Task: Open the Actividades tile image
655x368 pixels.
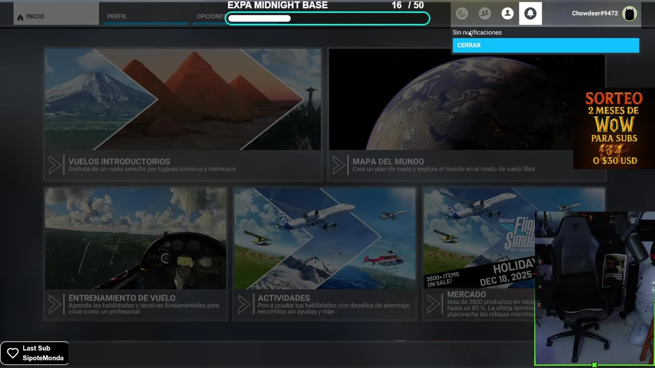Action: point(325,238)
